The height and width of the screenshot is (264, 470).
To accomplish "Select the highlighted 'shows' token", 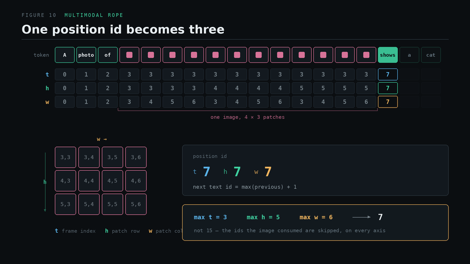I will tap(388, 55).
